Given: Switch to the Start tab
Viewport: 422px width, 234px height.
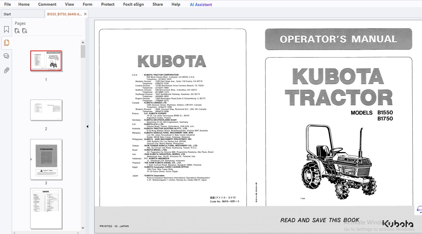Looking at the screenshot, I should (x=23, y=14).
